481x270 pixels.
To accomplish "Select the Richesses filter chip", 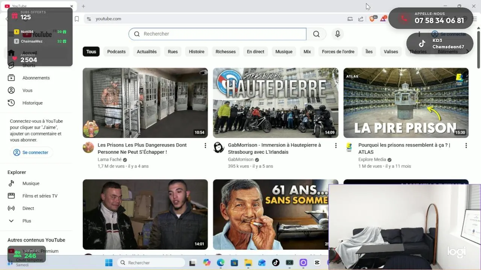I will 225,52.
